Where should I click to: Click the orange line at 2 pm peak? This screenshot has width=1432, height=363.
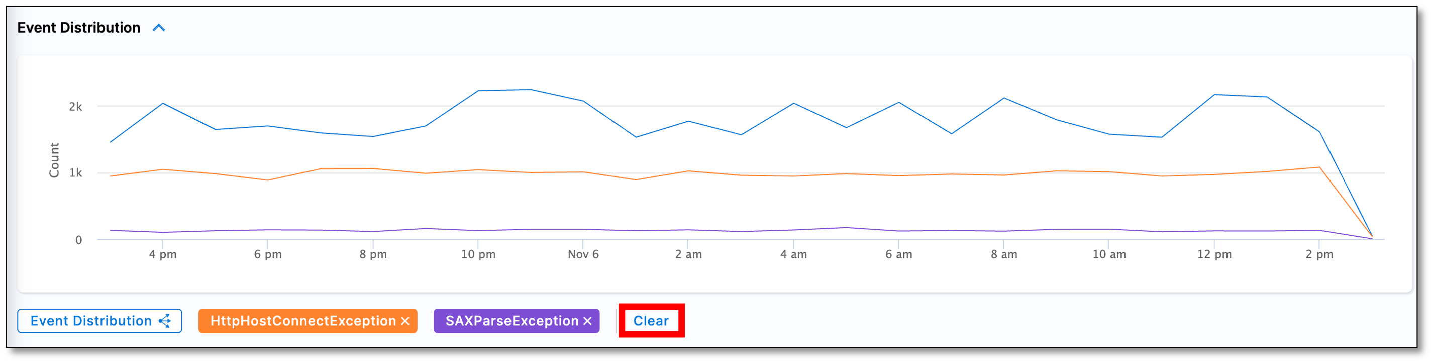1319,167
